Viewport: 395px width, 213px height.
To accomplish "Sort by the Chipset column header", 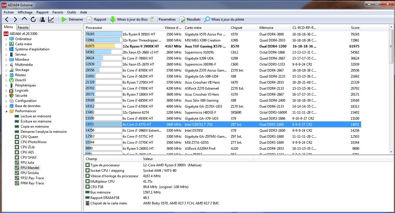I will (243, 28).
